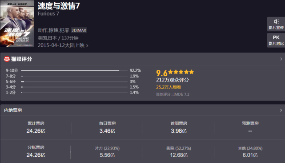Open the PK 影片对比 comparison button
The height and width of the screenshot is (163, 285).
tap(276, 40)
